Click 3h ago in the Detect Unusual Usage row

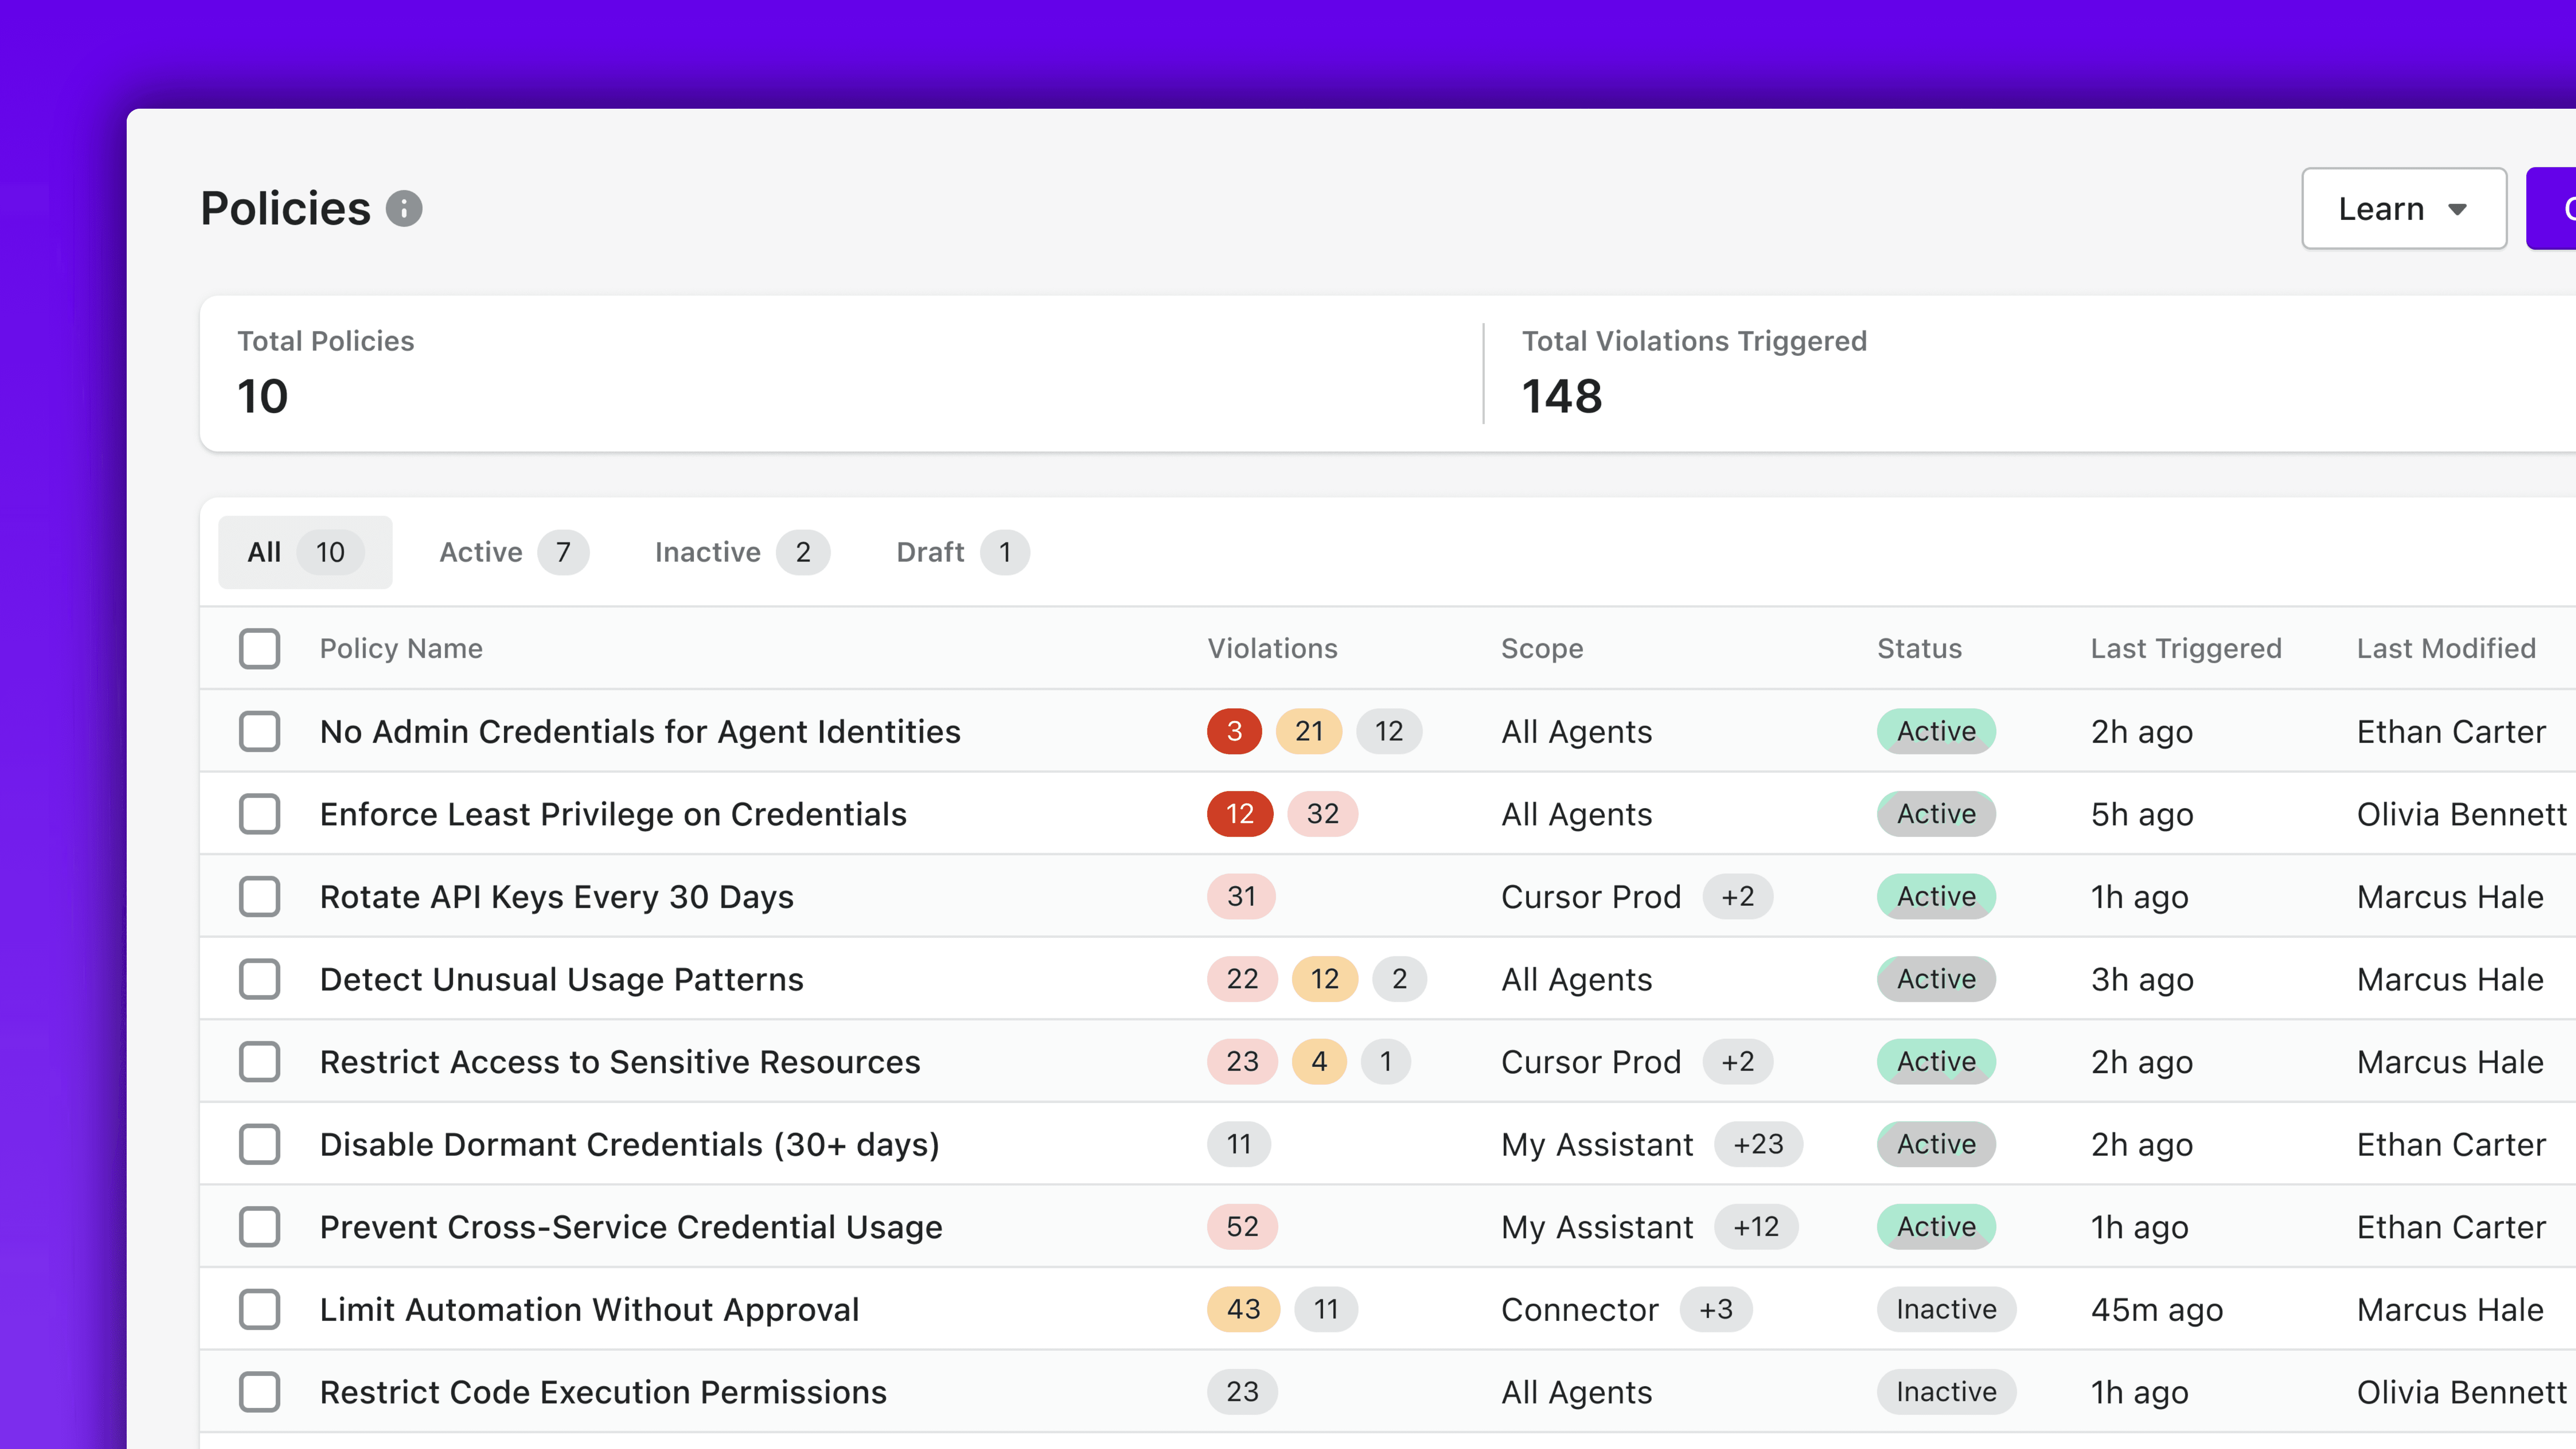[x=2142, y=979]
